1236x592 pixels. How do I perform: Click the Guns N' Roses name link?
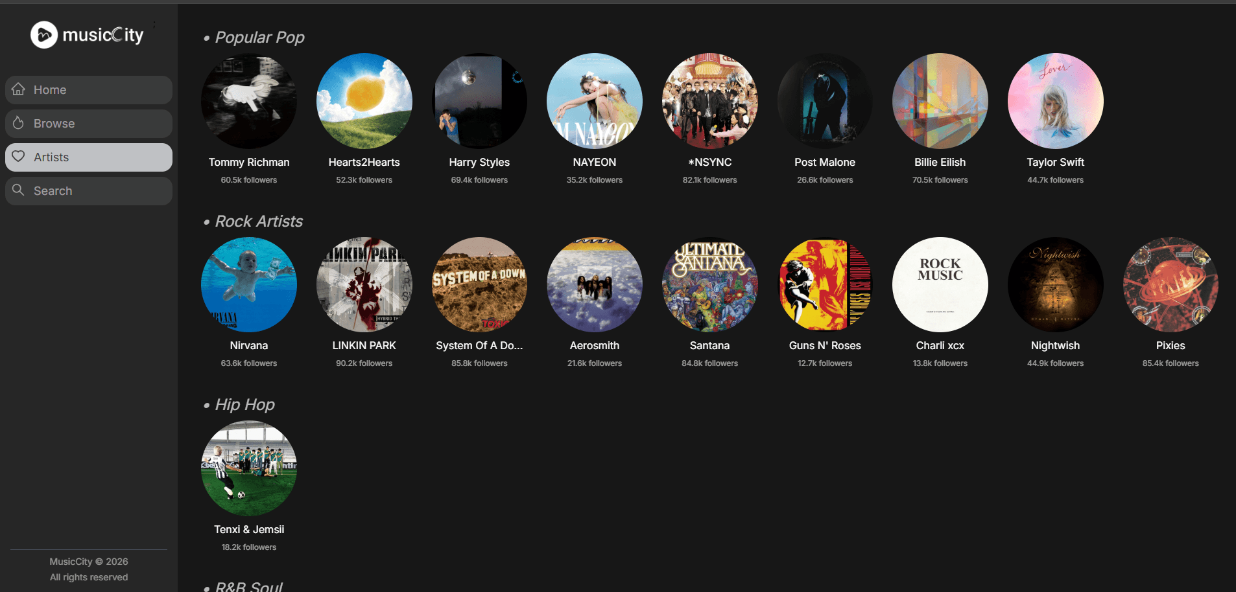[x=825, y=345]
